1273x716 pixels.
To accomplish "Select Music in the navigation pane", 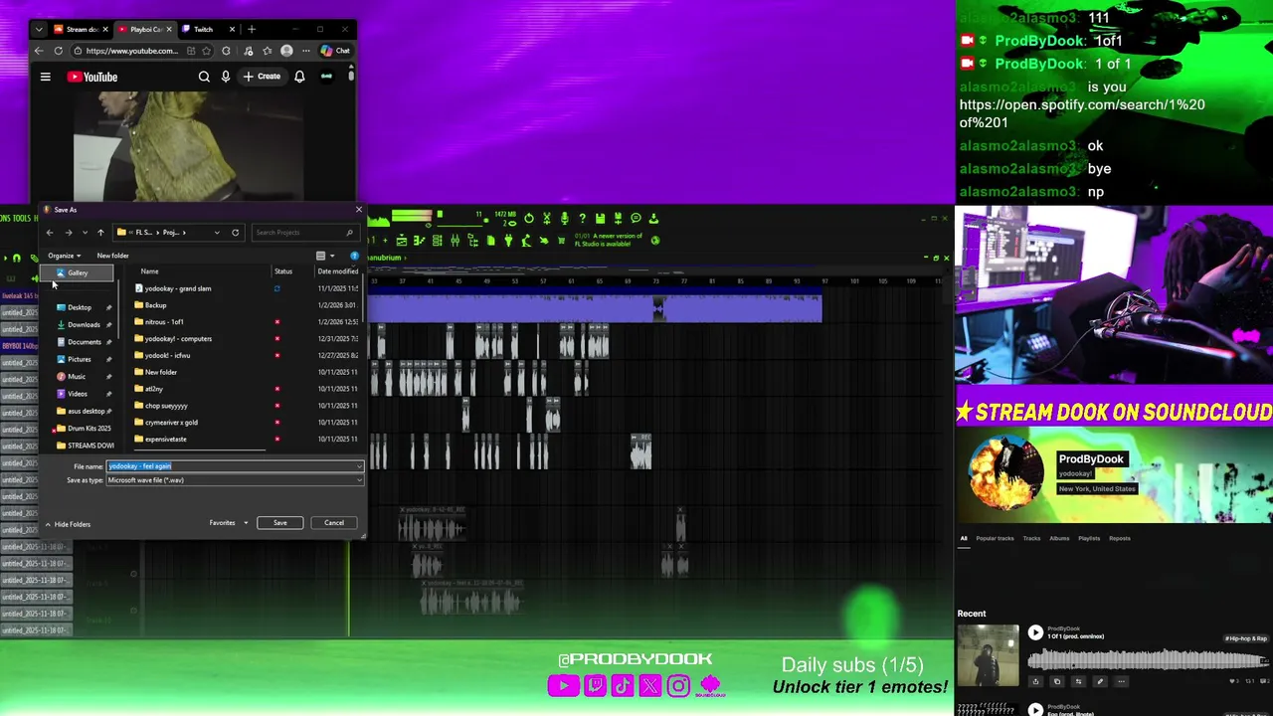I will pos(77,377).
